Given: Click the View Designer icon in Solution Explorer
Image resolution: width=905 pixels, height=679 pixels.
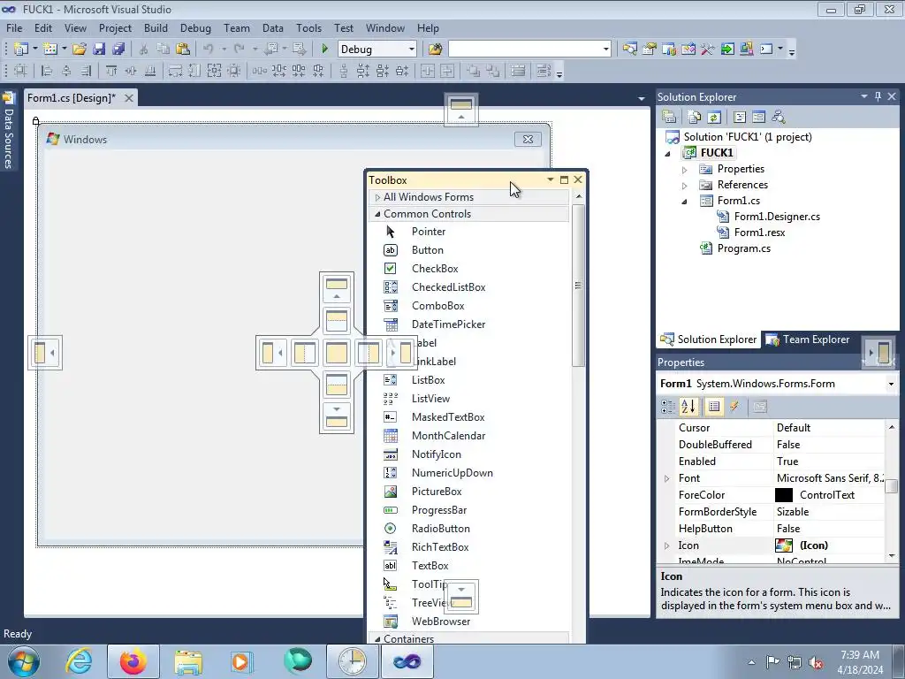Looking at the screenshot, I should tap(758, 118).
